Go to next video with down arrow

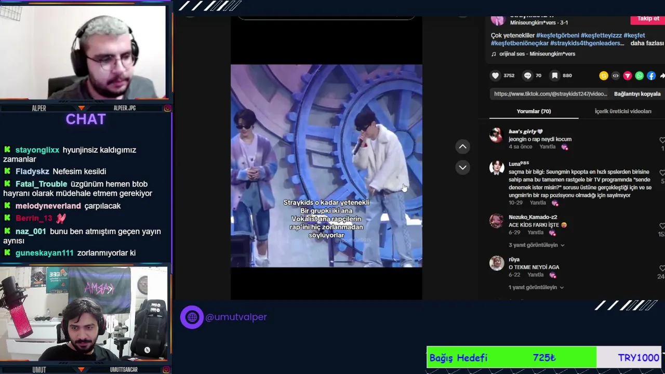tap(462, 167)
